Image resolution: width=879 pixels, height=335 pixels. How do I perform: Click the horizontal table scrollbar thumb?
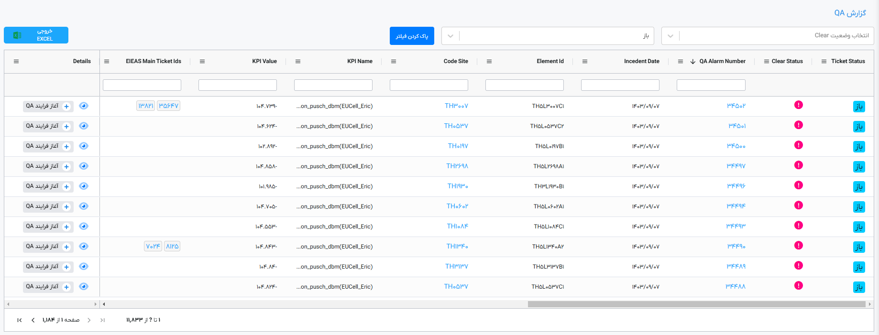[x=696, y=304]
